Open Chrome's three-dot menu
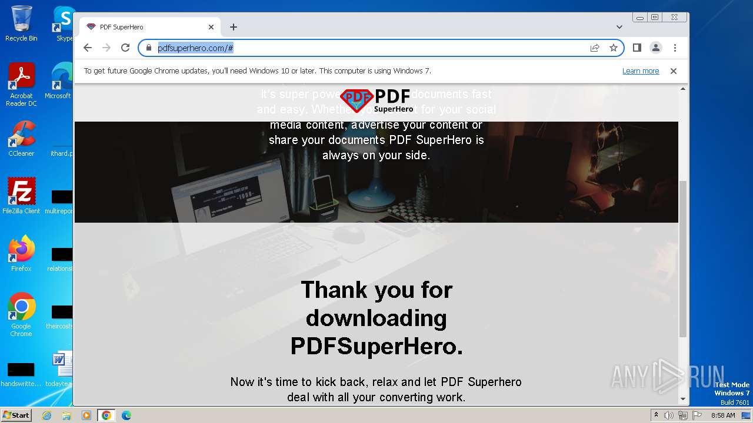The width and height of the screenshot is (753, 423). click(x=675, y=48)
